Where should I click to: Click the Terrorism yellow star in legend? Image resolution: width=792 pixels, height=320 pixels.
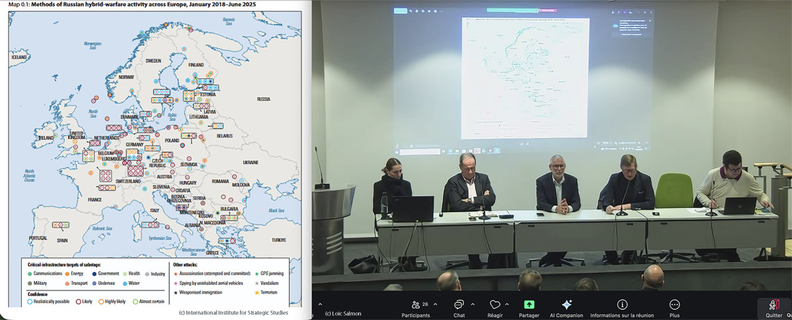[x=256, y=292]
